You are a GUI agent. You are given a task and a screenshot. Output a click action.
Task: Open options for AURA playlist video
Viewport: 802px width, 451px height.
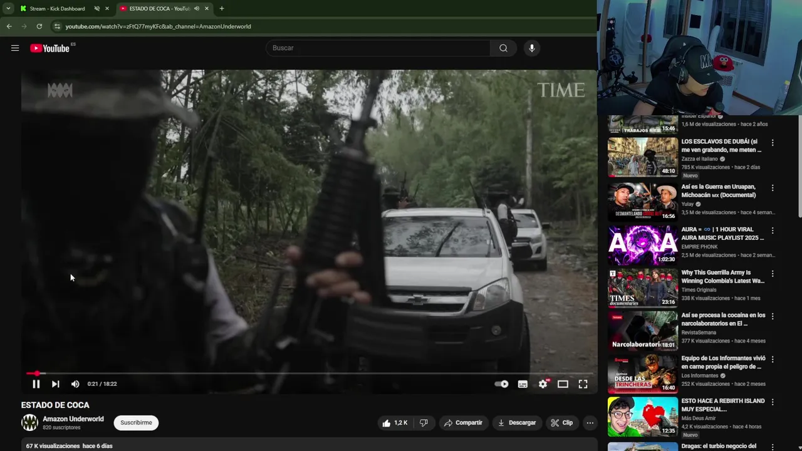point(773,231)
